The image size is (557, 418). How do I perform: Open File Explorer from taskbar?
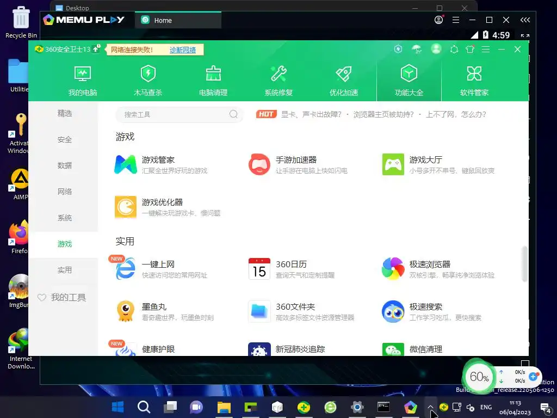224,407
